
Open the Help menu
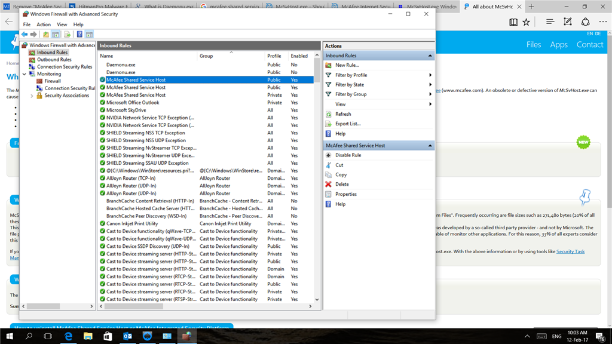(x=78, y=24)
